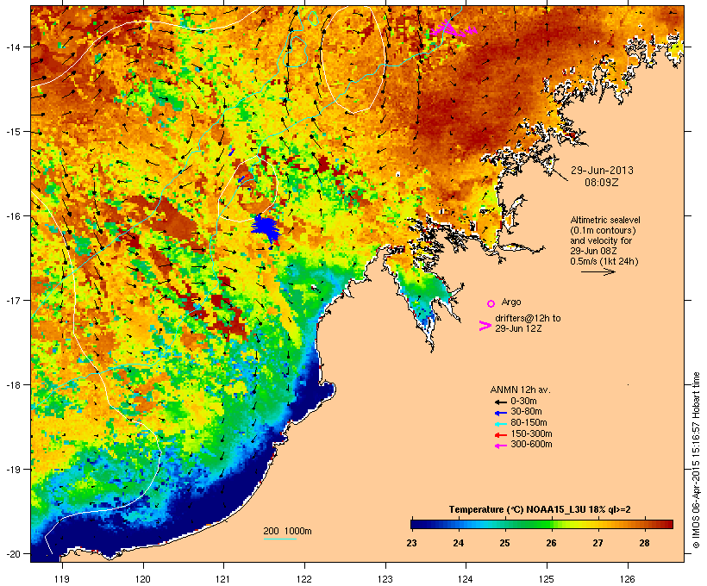Click the longitude axis label 125

(x=547, y=579)
